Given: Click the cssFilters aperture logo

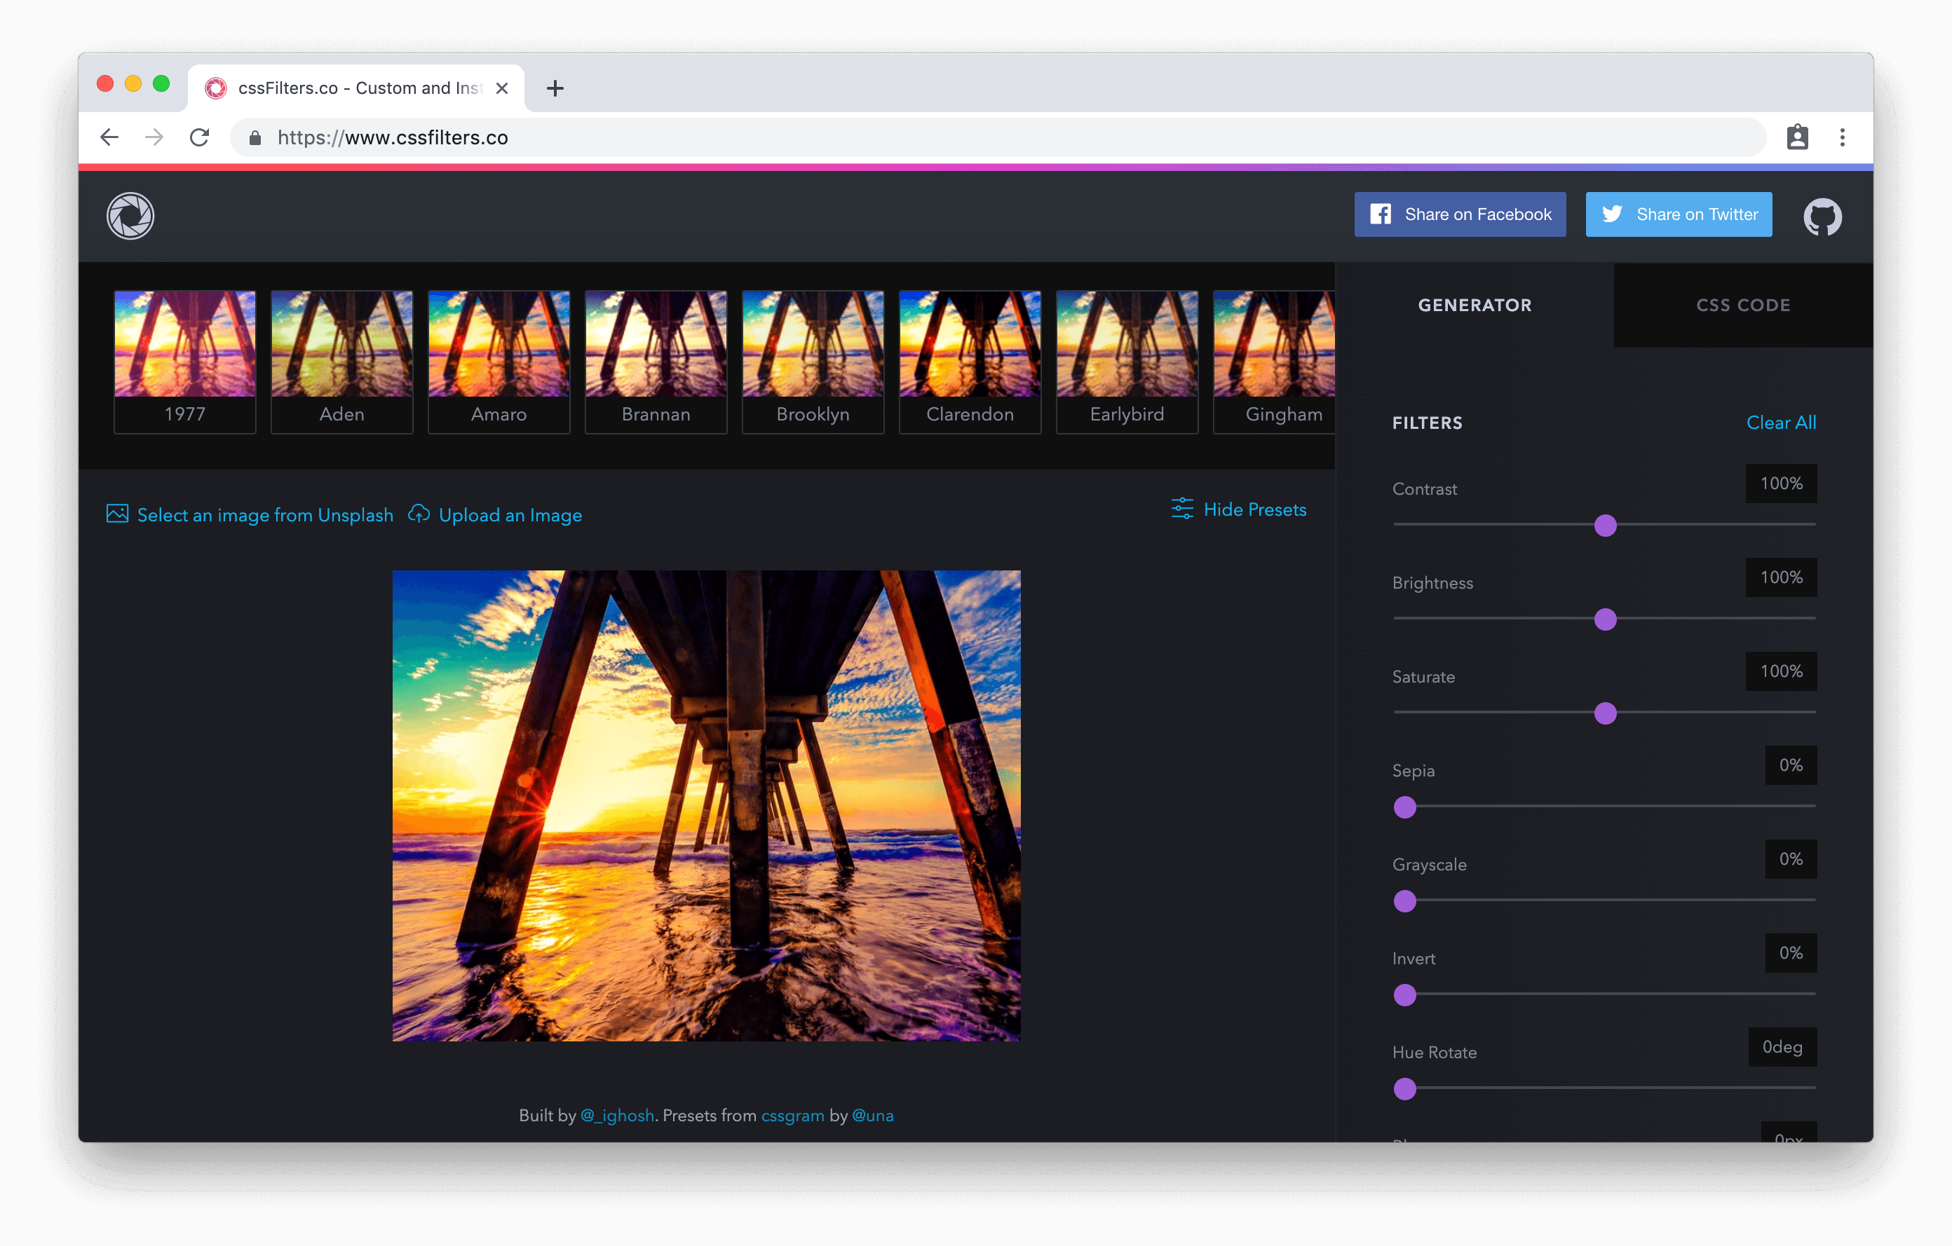Looking at the screenshot, I should pyautogui.click(x=130, y=216).
